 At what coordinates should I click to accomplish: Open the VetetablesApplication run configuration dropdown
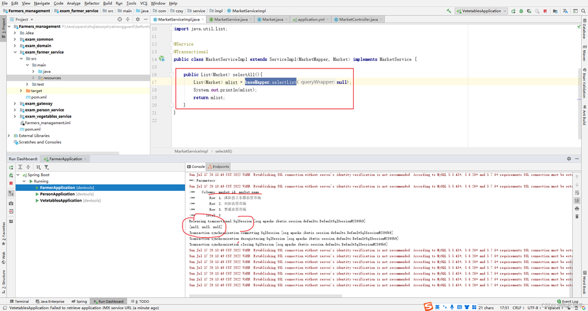pyautogui.click(x=481, y=11)
